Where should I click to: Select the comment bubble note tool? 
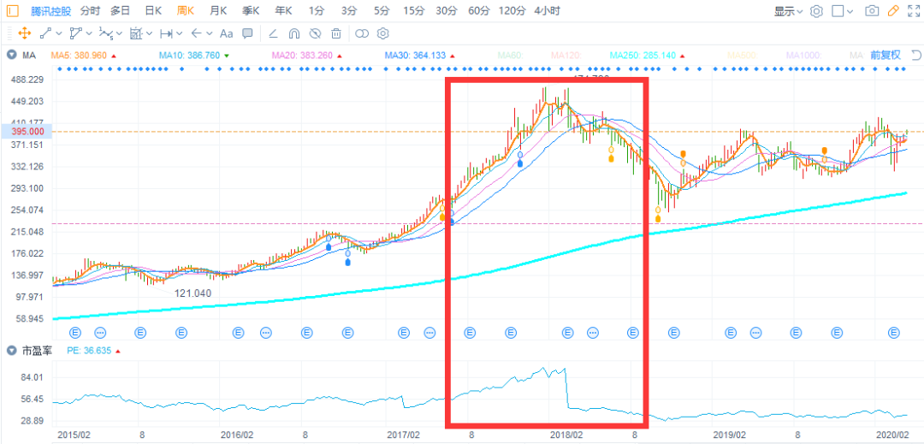[x=247, y=33]
